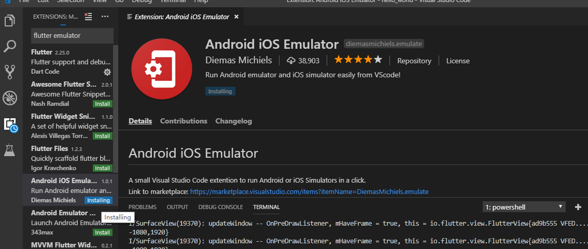This screenshot has width=588, height=249.
Task: Switch to the Contributions tab
Action: tap(184, 121)
